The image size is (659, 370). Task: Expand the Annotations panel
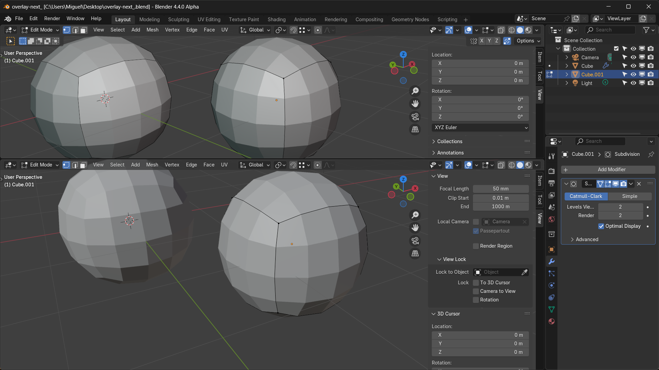450,153
